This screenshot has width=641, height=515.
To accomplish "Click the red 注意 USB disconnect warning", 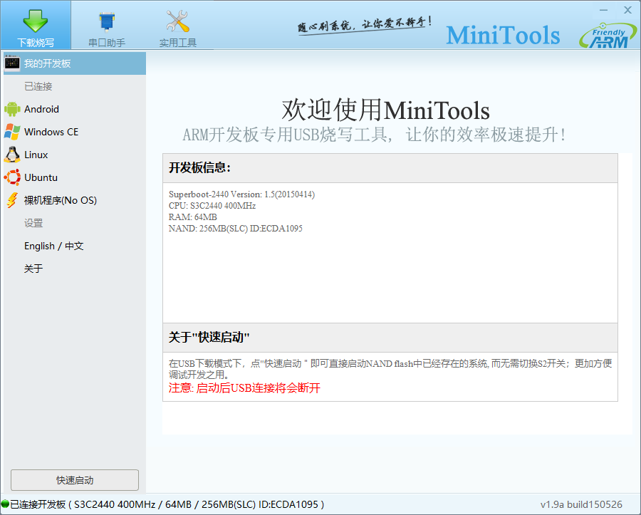I will (244, 388).
